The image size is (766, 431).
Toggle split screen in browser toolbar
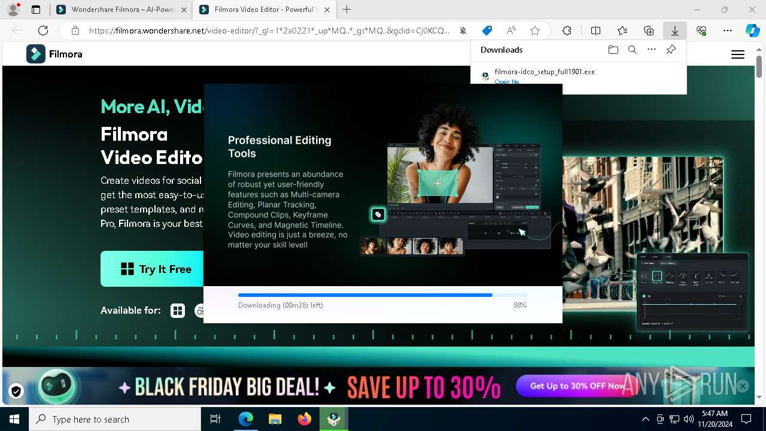595,31
